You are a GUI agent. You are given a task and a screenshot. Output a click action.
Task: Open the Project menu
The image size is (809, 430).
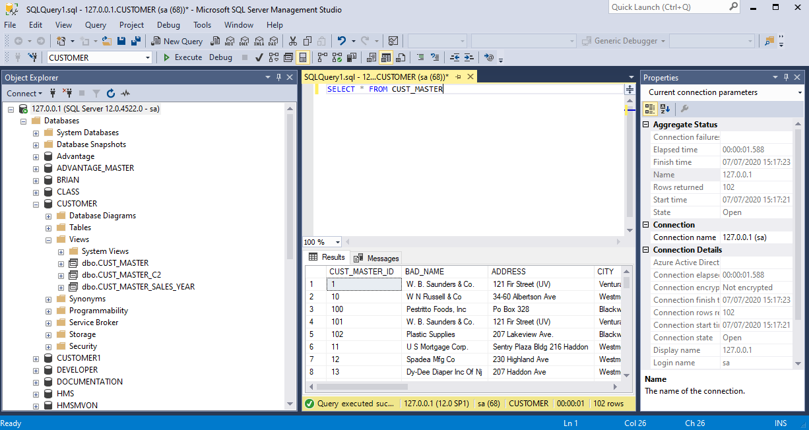132,24
